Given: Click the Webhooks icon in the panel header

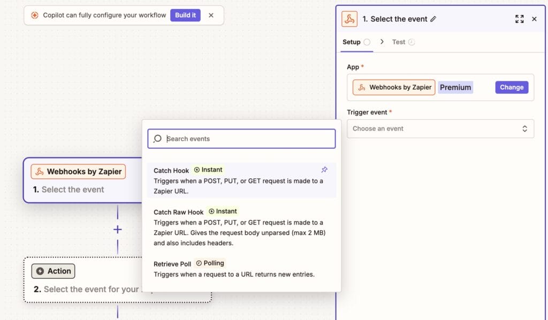Looking at the screenshot, I should (351, 19).
